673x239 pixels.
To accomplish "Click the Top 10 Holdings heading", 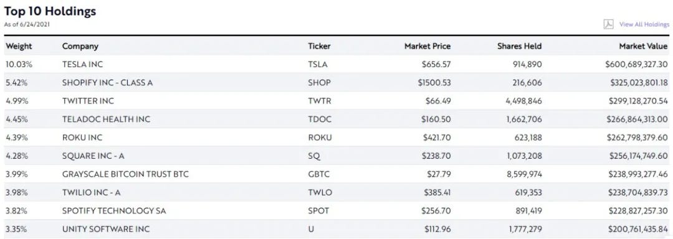I will (x=50, y=12).
